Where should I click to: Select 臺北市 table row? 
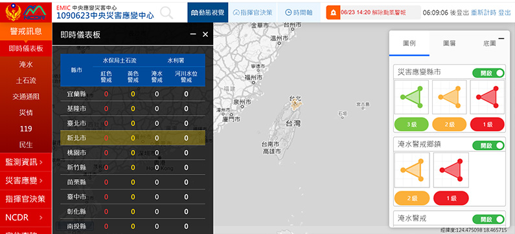click(133, 123)
